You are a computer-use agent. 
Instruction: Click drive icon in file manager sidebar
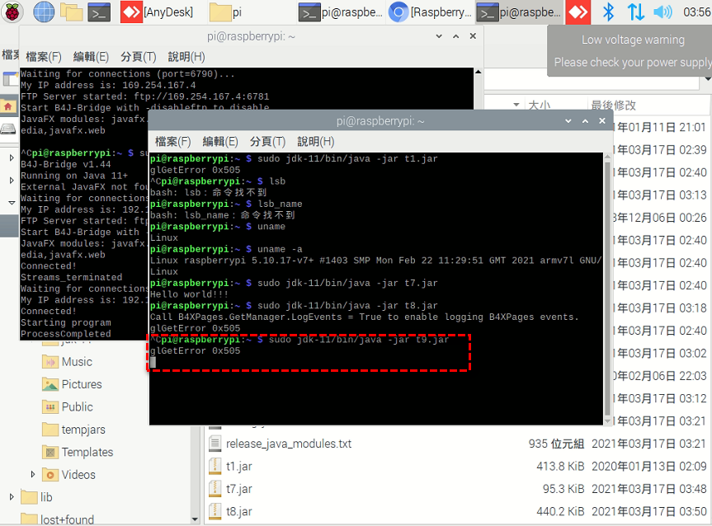7,129
